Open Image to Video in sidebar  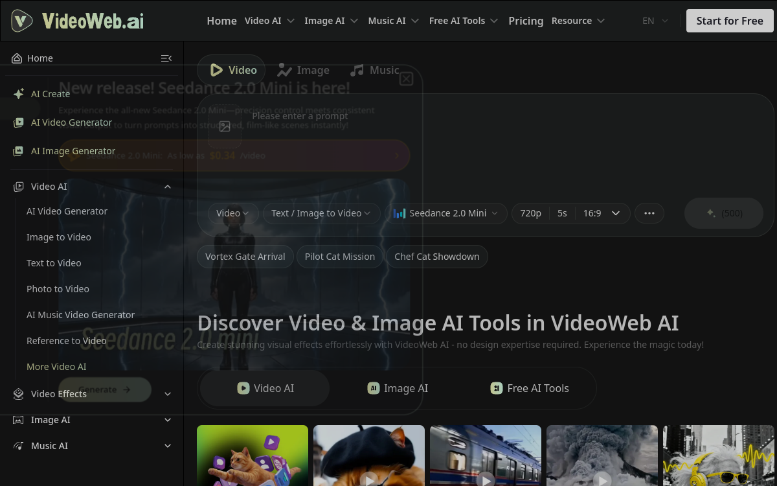[59, 237]
